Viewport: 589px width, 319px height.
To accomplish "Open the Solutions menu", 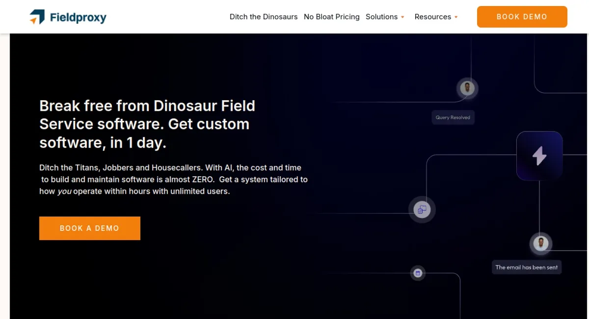I will 382,17.
